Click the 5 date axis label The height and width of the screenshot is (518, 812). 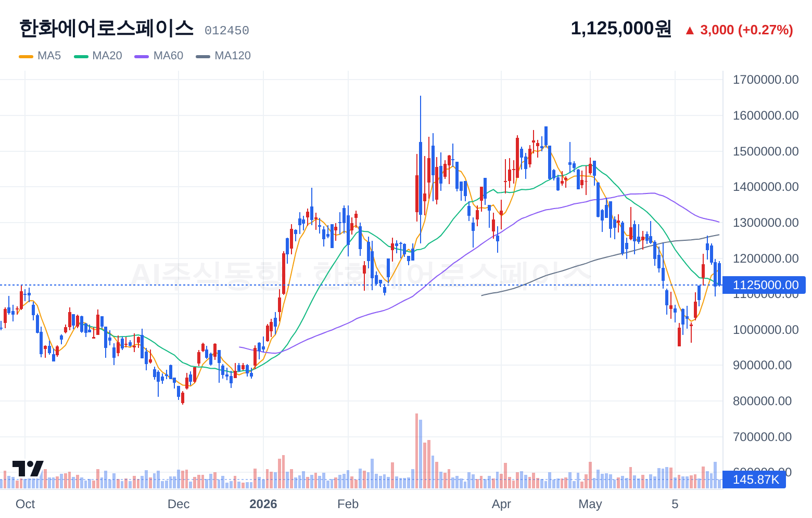tap(675, 504)
